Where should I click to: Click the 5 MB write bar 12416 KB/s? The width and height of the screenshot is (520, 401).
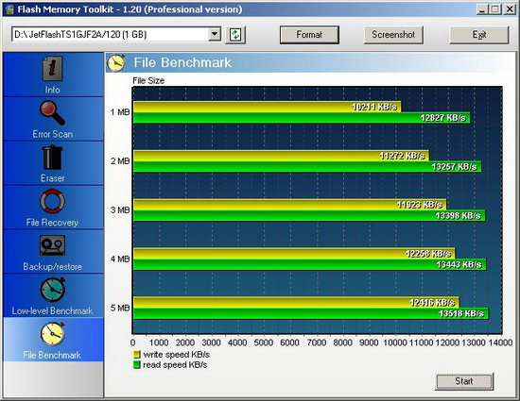(x=296, y=303)
